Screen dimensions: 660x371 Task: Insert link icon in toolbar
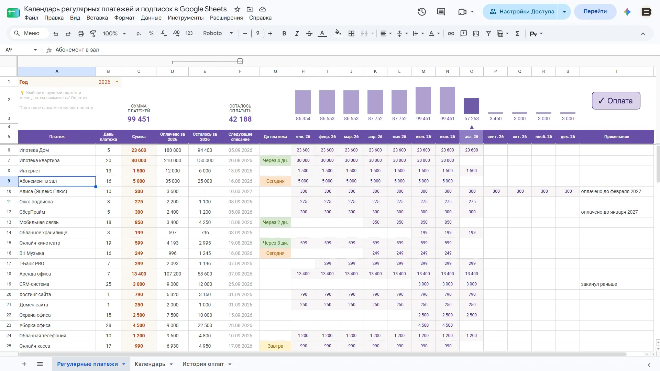tap(451, 34)
